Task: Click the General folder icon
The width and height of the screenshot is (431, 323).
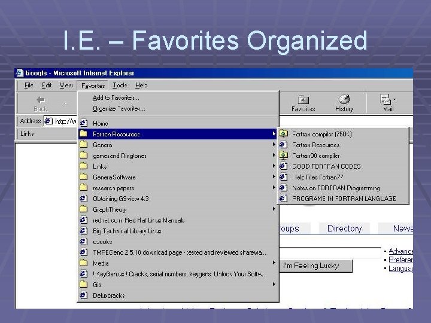Action: pos(84,145)
